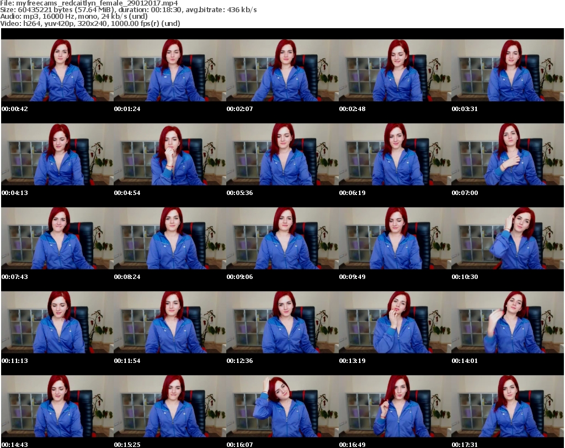Click the 00:12:36 timestamp label

239,361
